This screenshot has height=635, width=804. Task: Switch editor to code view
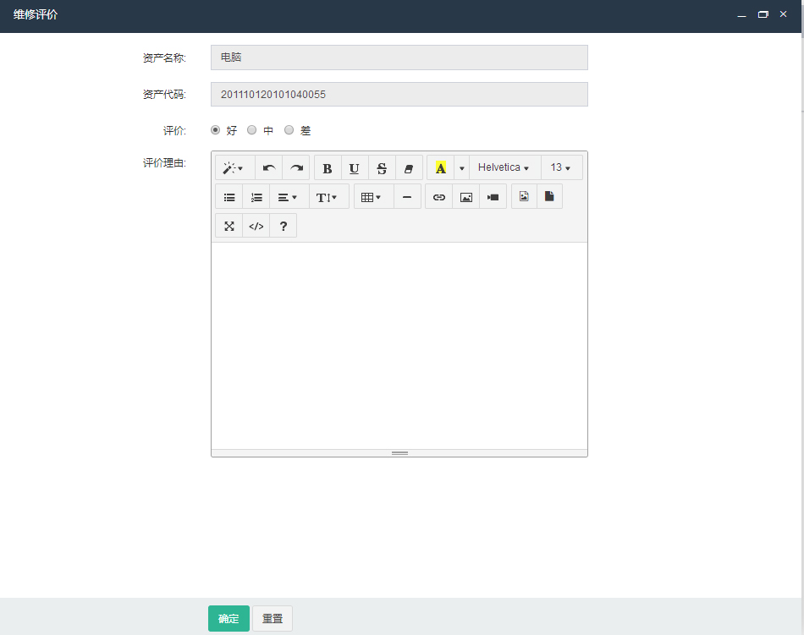coord(256,226)
